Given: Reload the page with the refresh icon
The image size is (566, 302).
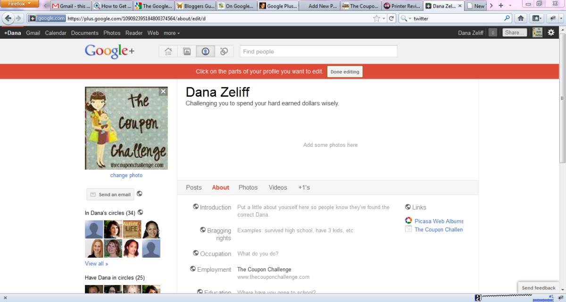Looking at the screenshot, I should [x=391, y=18].
